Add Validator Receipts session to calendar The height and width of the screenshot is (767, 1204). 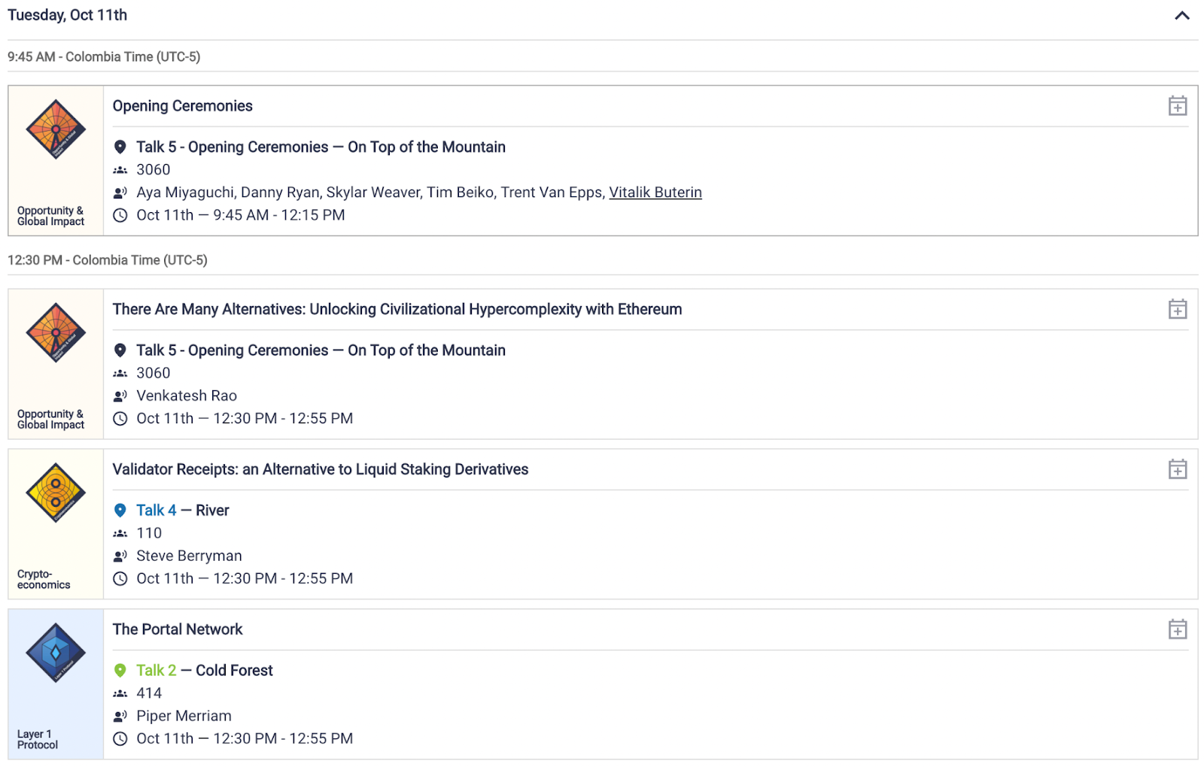coord(1178,469)
